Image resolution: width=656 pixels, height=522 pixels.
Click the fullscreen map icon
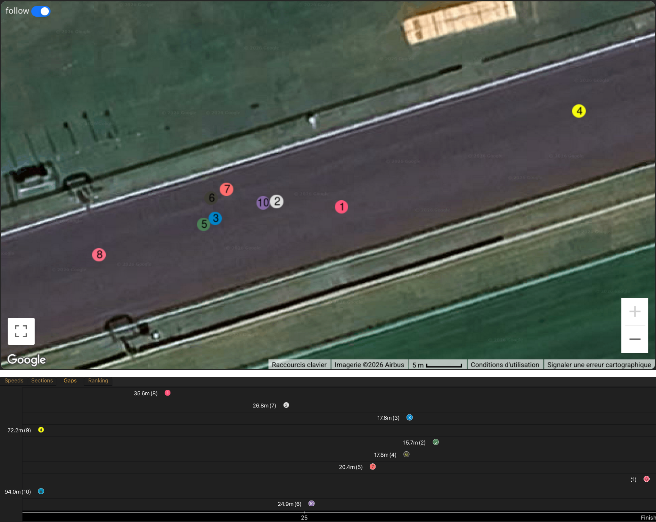click(21, 331)
